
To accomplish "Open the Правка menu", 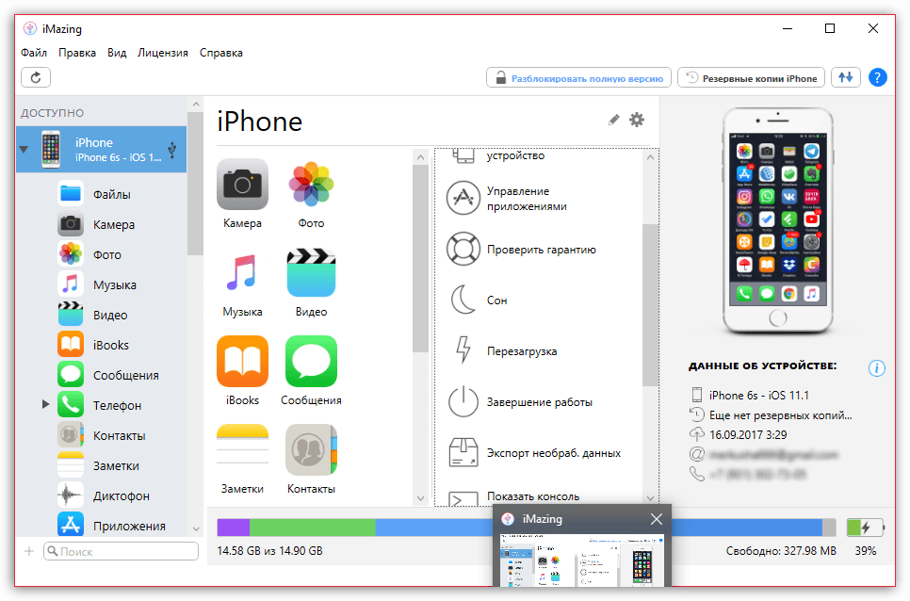I will (77, 53).
